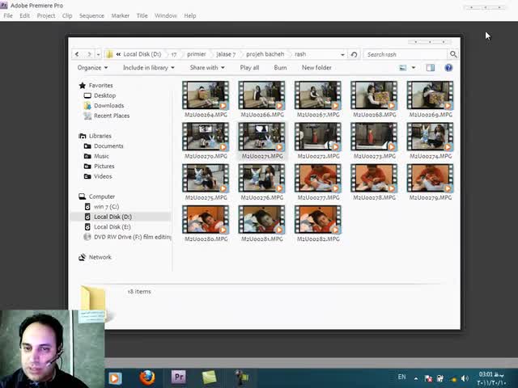The width and height of the screenshot is (518, 388).
Task: Open the Organize dropdown
Action: pyautogui.click(x=92, y=68)
